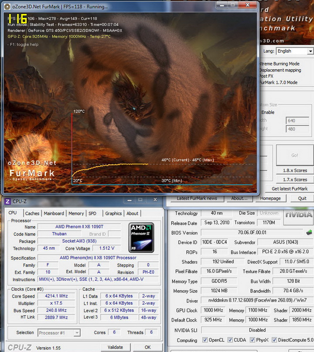Click the Latest FurMark news button
This screenshot has height=352, width=314.
pyautogui.click(x=197, y=198)
